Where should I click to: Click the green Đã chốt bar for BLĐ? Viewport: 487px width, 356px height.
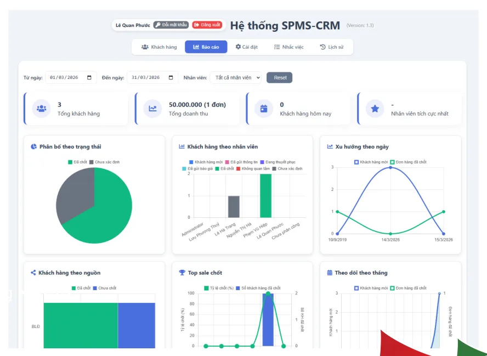(81, 325)
